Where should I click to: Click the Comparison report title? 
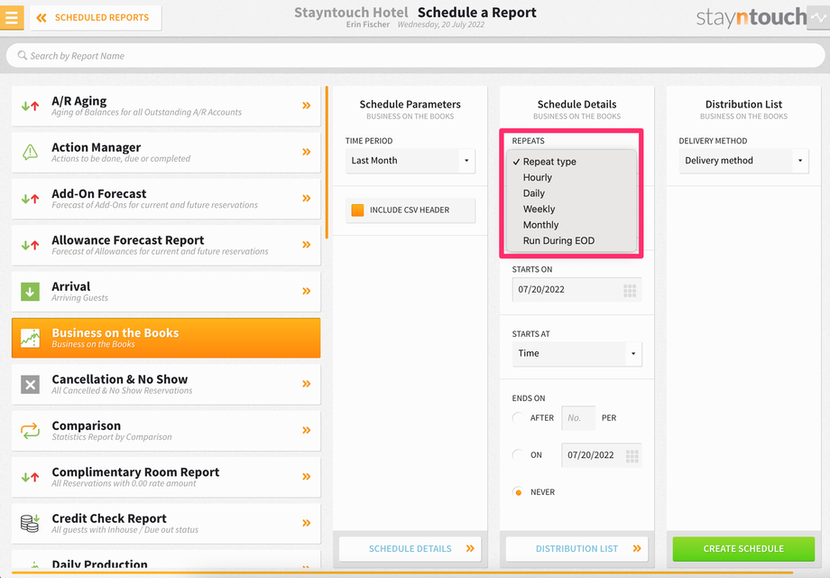(x=87, y=425)
